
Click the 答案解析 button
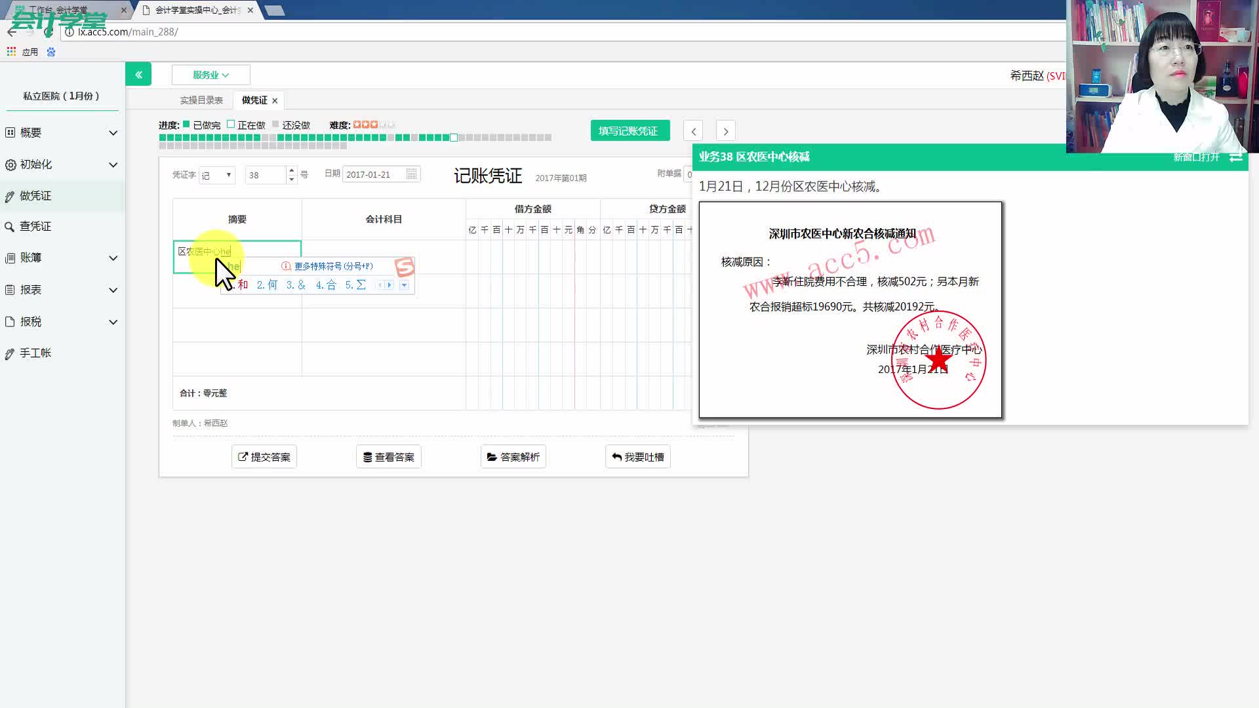pos(513,456)
